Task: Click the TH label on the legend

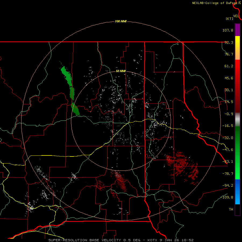Action: click(231, 209)
